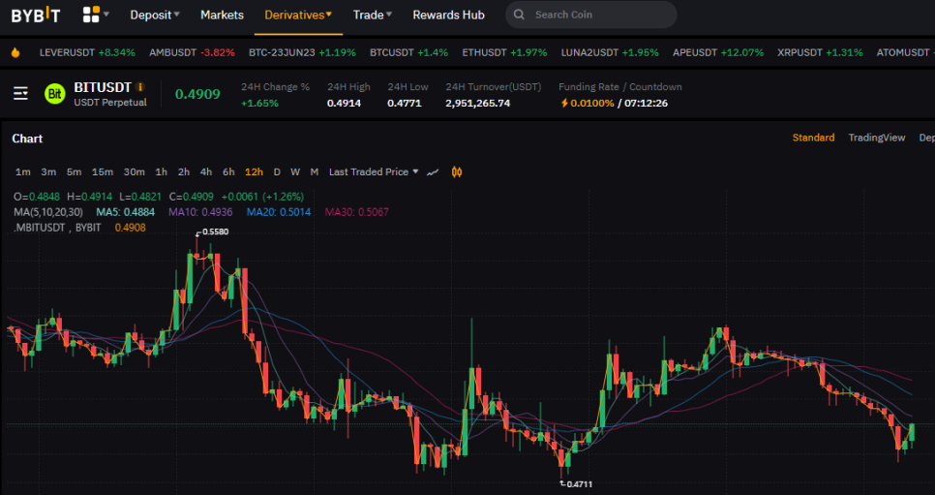
Task: Select the 1m timeframe
Action: point(22,172)
